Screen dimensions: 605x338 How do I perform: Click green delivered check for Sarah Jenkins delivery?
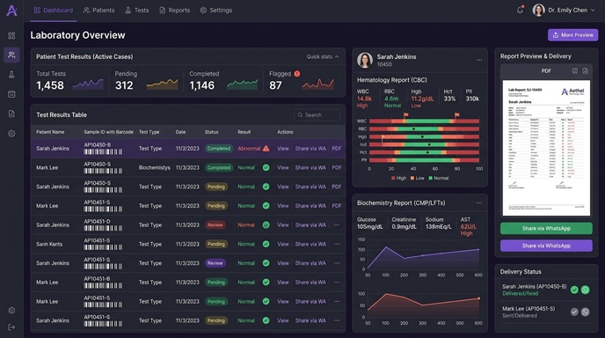(x=574, y=290)
